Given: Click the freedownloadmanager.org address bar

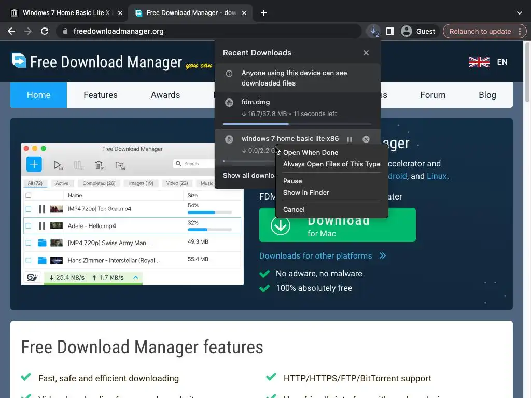Looking at the screenshot, I should point(209,31).
